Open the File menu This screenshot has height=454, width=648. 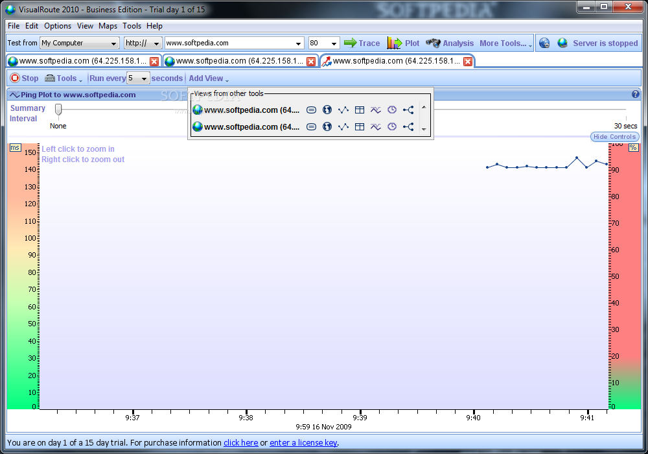14,26
